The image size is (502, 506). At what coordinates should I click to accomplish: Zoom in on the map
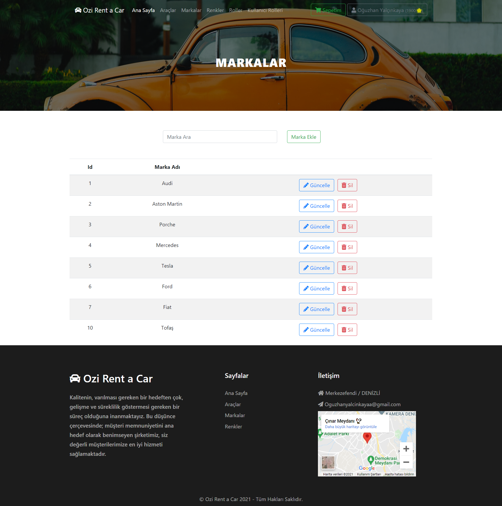click(x=406, y=449)
